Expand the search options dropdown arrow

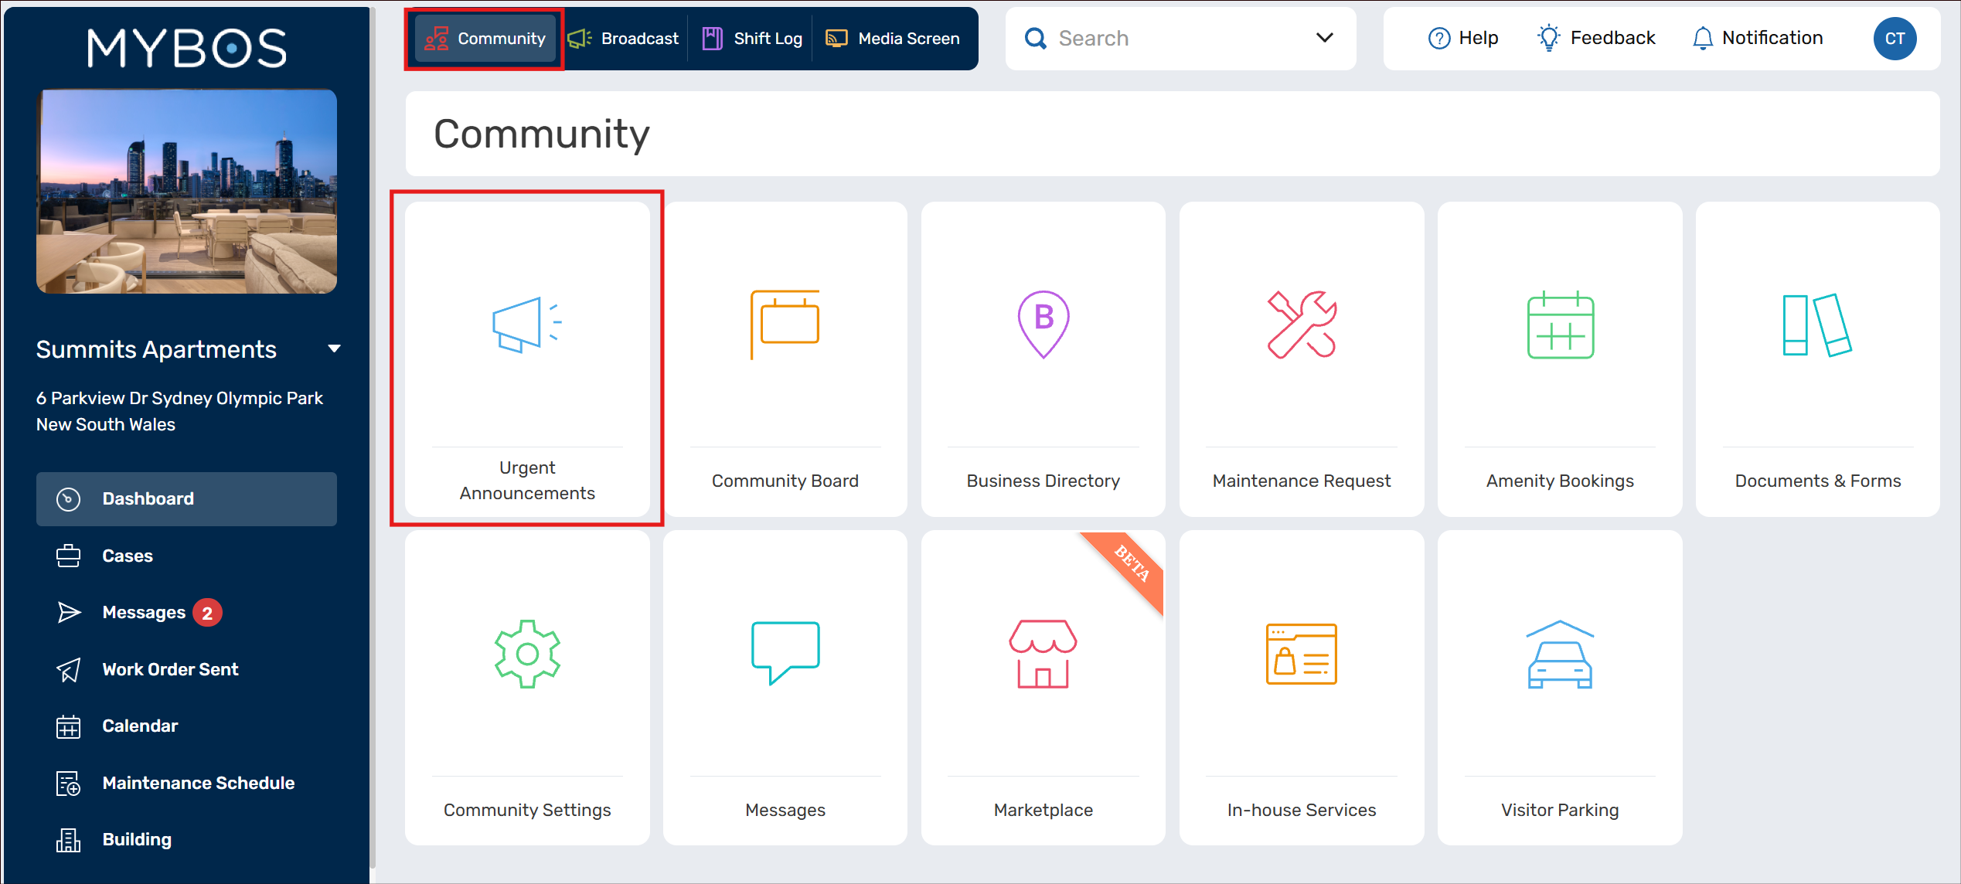pyautogui.click(x=1324, y=38)
